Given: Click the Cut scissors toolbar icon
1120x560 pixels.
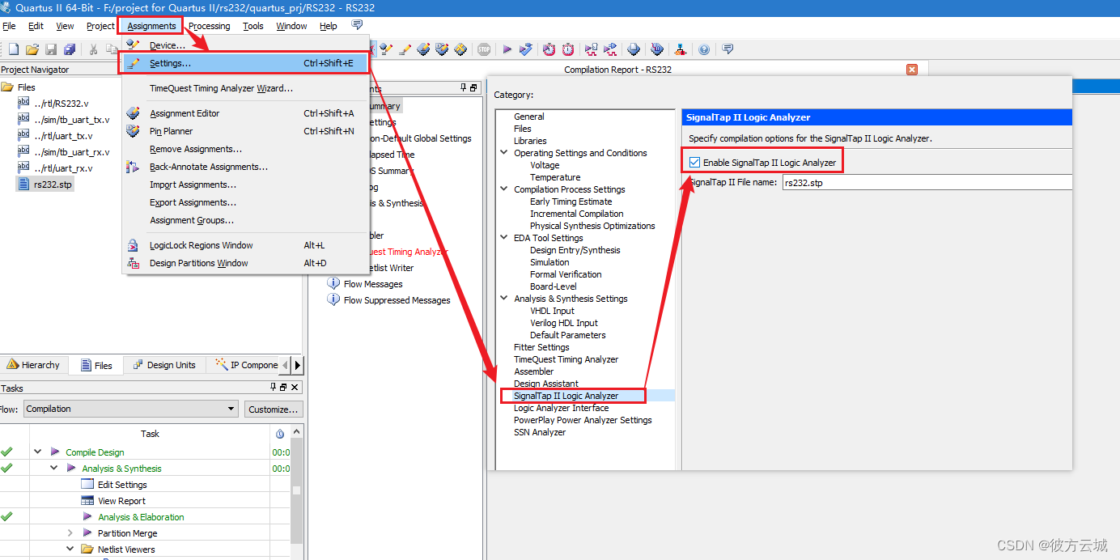Looking at the screenshot, I should (93, 49).
